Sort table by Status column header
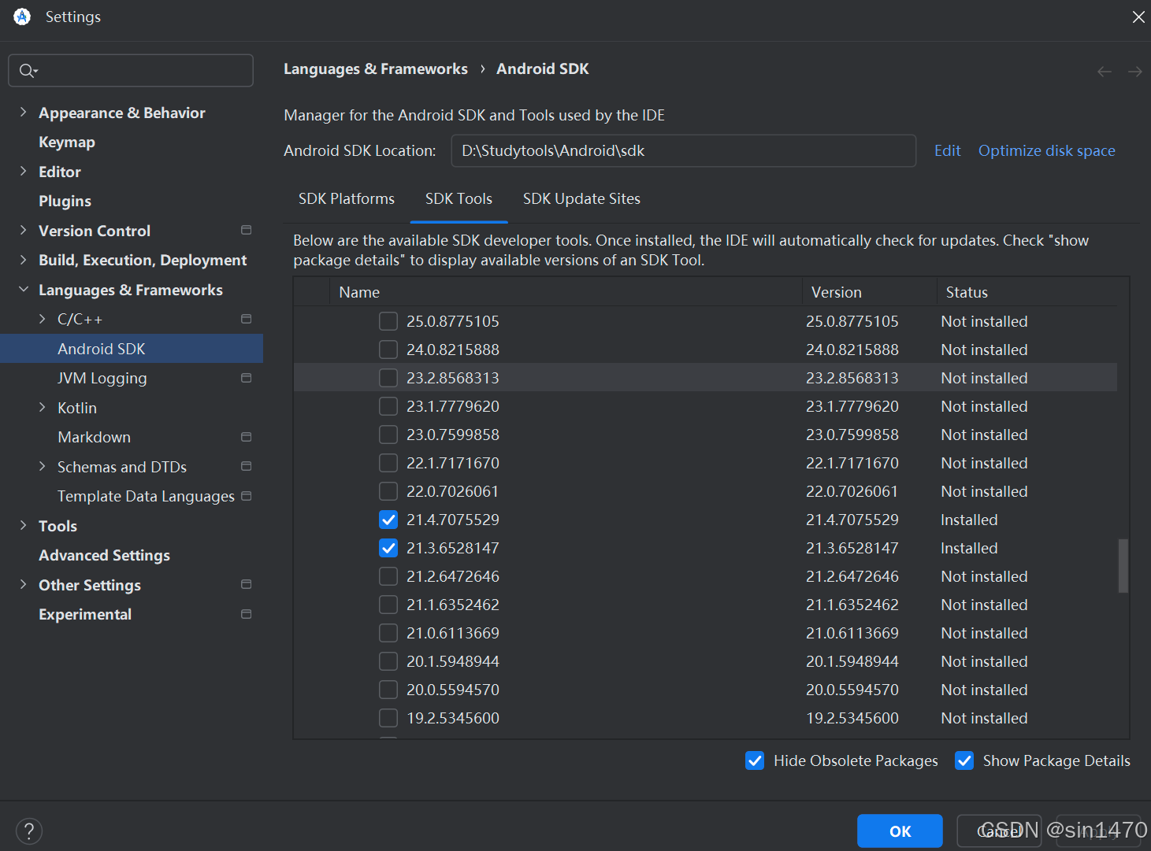The image size is (1151, 851). 1027,292
